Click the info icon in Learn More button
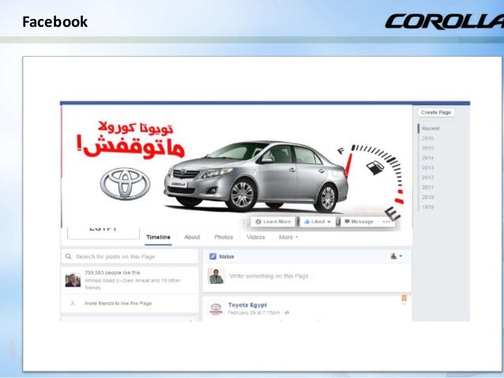 click(x=258, y=222)
